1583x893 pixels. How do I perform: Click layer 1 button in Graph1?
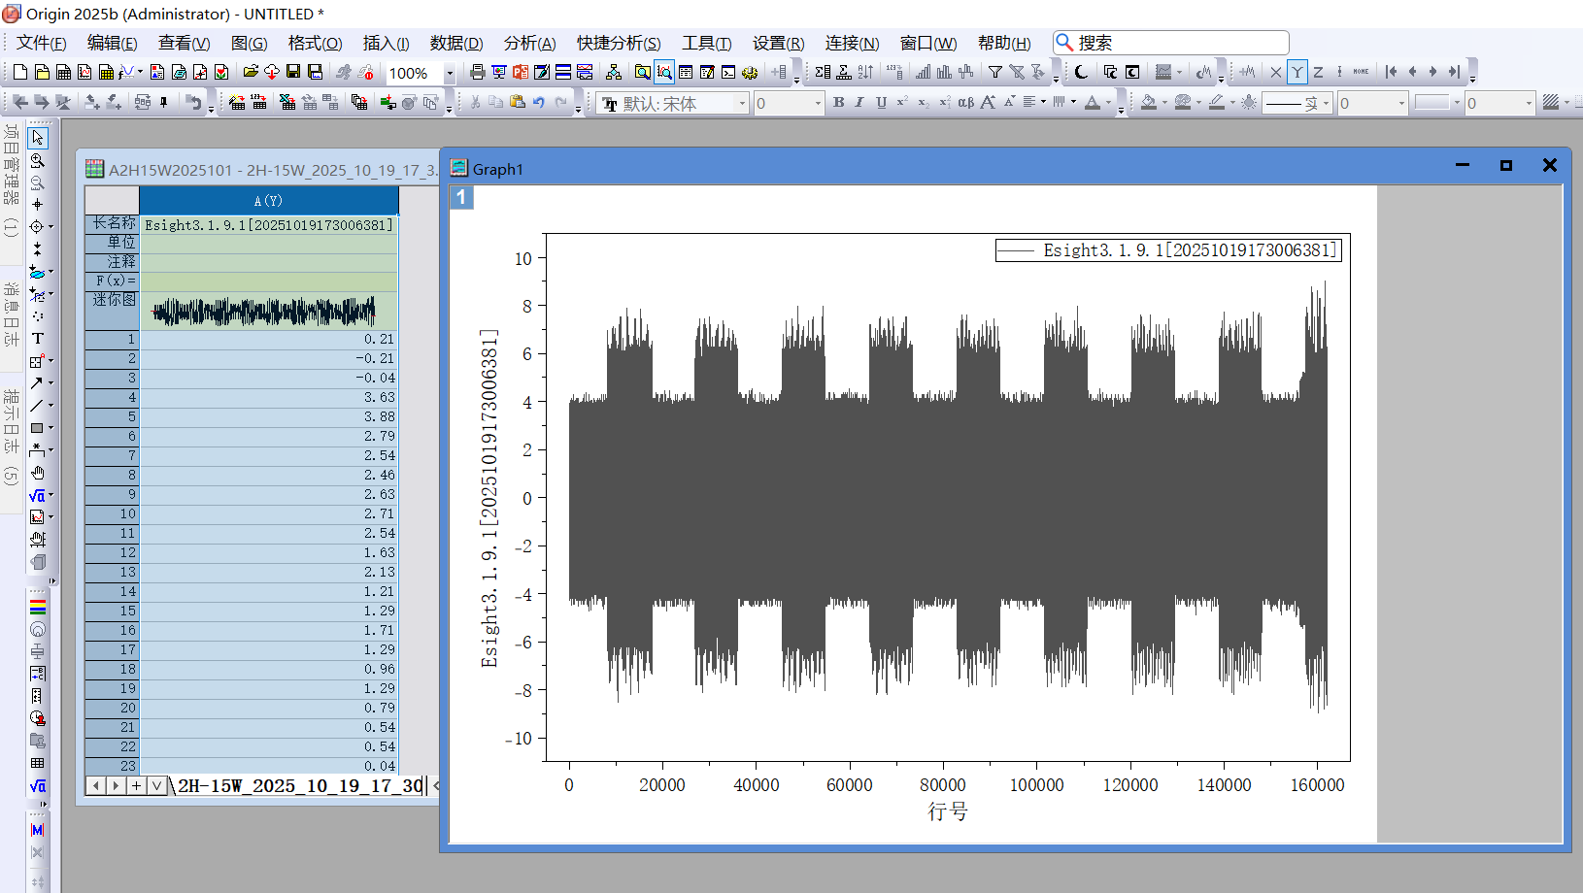point(461,197)
